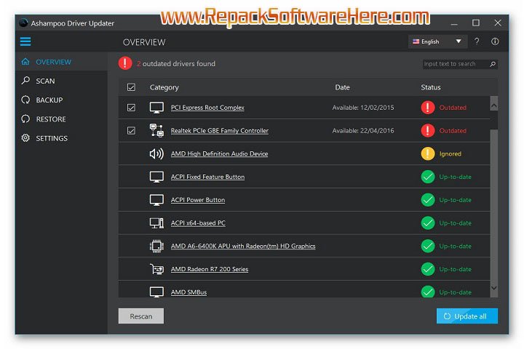The image size is (524, 349).
Task: Click the AMD audio device speaker icon
Action: 156,153
